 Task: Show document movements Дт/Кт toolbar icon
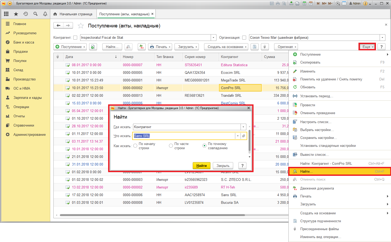click(142, 47)
